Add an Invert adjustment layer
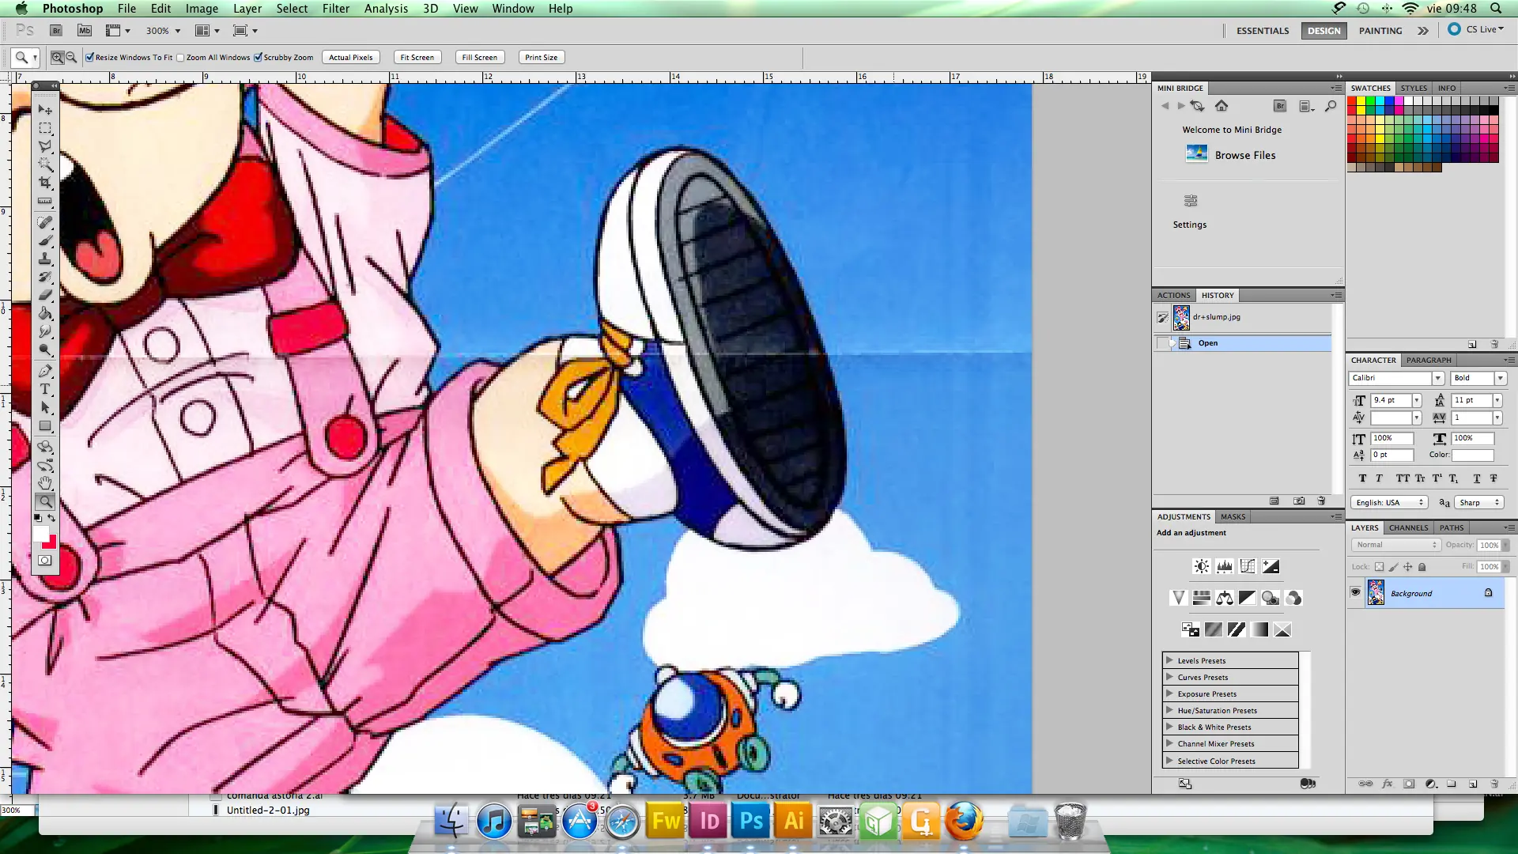This screenshot has width=1518, height=854. tap(1190, 629)
